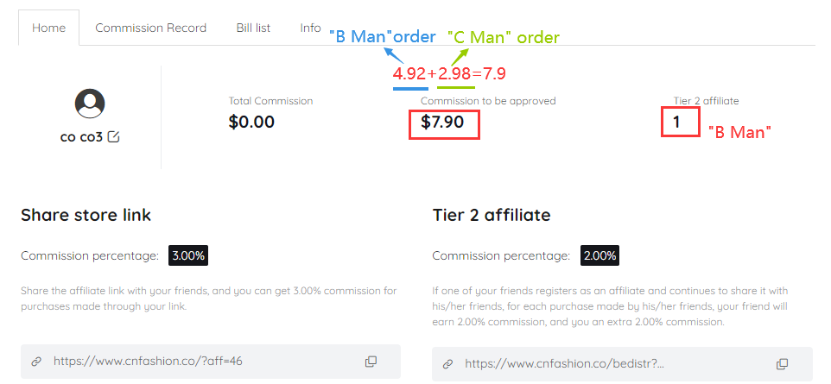Switch to the Commission Record tab
Image resolution: width=831 pixels, height=384 pixels.
tap(150, 28)
